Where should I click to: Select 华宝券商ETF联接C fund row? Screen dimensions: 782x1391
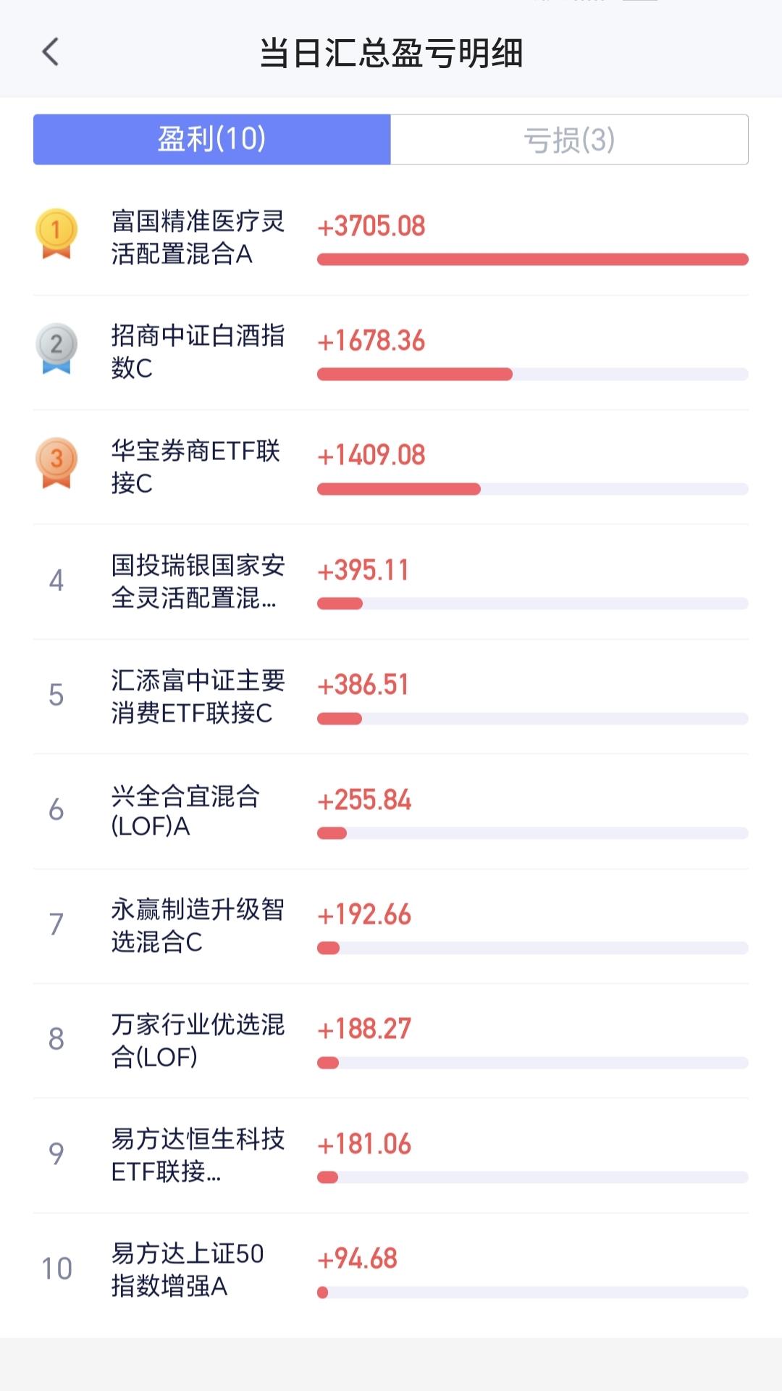[391, 467]
